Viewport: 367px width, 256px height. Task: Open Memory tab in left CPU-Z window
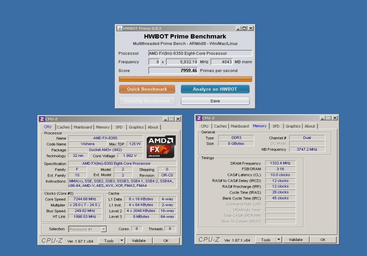[x=102, y=127]
